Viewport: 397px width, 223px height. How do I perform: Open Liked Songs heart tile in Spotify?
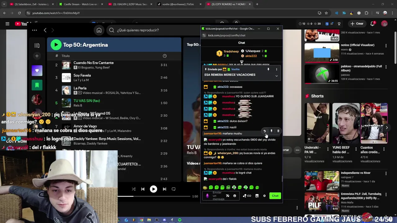37,71
